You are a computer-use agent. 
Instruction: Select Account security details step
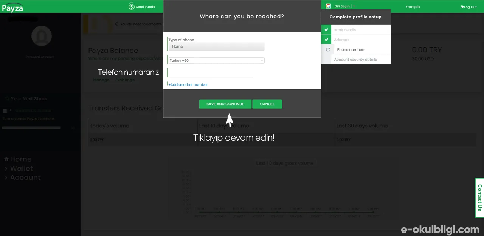[356, 59]
